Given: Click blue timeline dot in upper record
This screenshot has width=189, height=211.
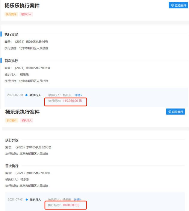Looking at the screenshot, I should (26, 95).
